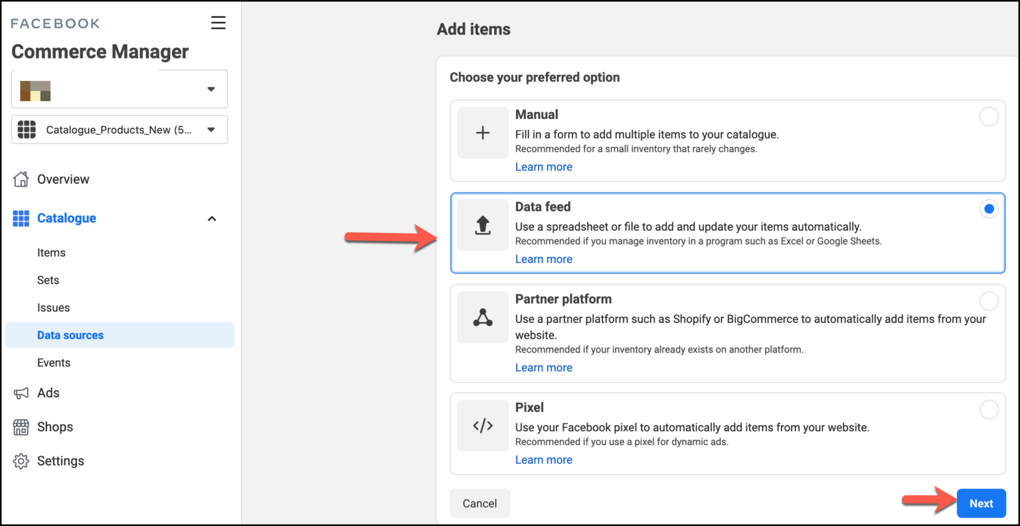Open the Events menu item
The image size is (1020, 526).
click(54, 362)
